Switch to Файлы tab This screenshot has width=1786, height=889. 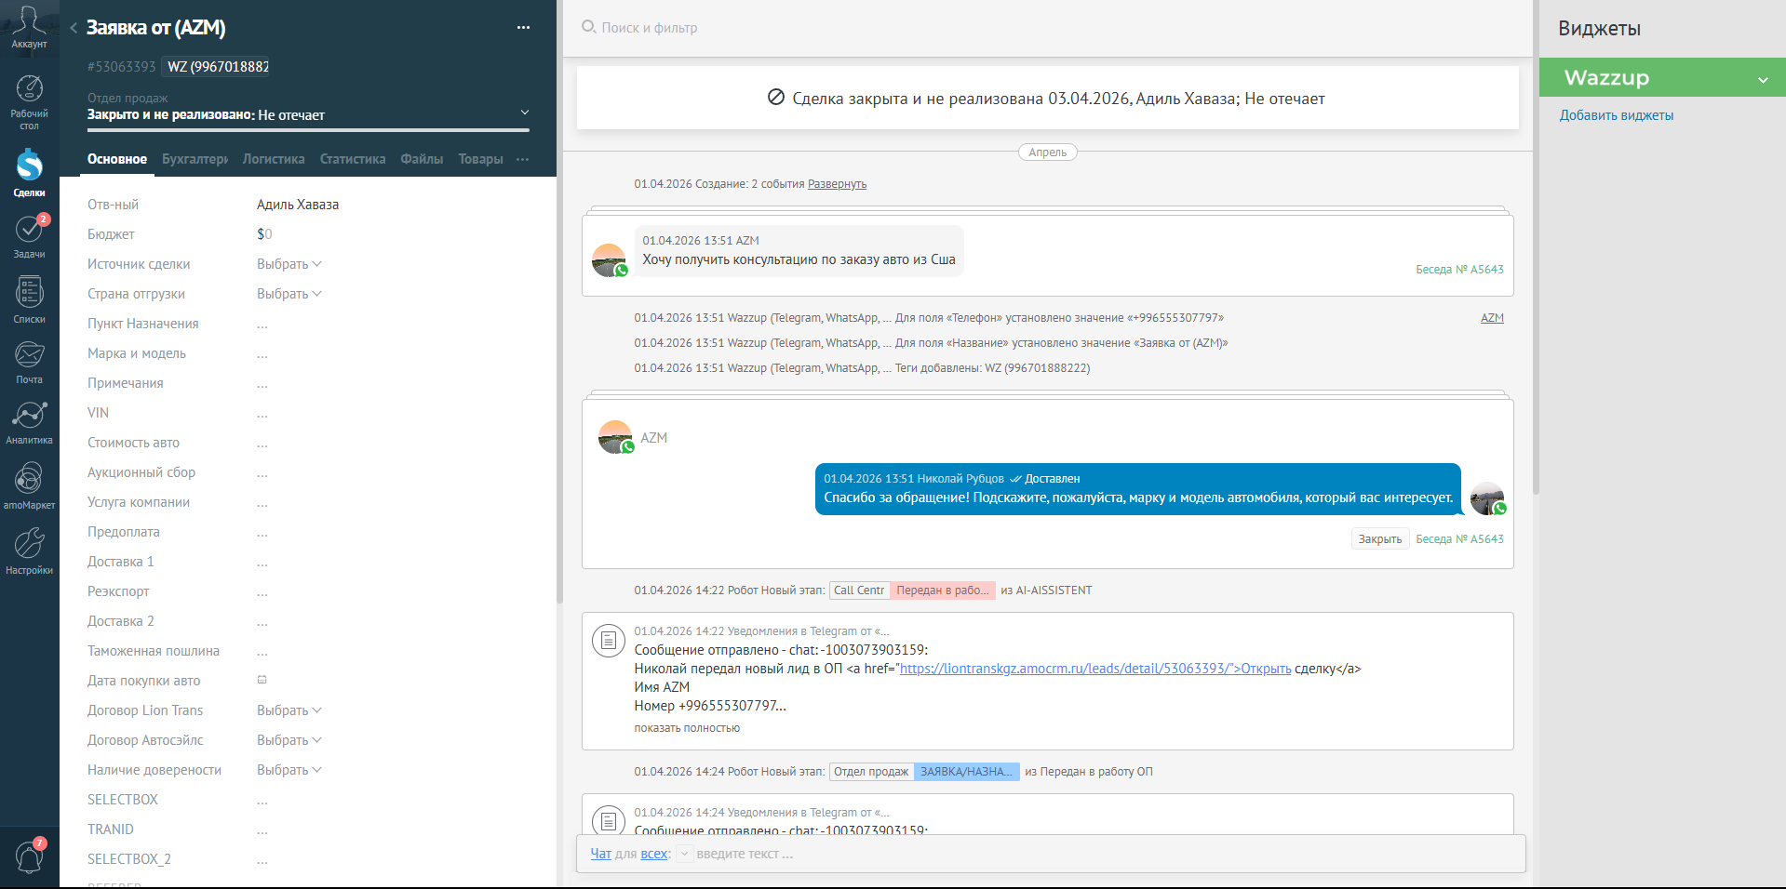pyautogui.click(x=422, y=159)
